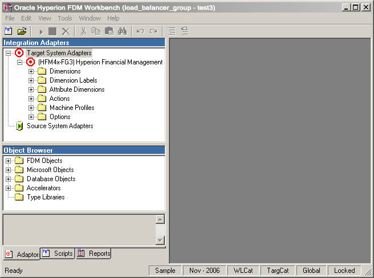374x278 pixels.
Task: Click the Accelerators folder icon
Action: [19, 188]
